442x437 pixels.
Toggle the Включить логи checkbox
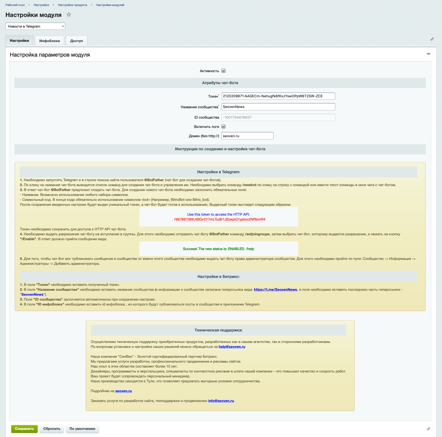point(223,127)
